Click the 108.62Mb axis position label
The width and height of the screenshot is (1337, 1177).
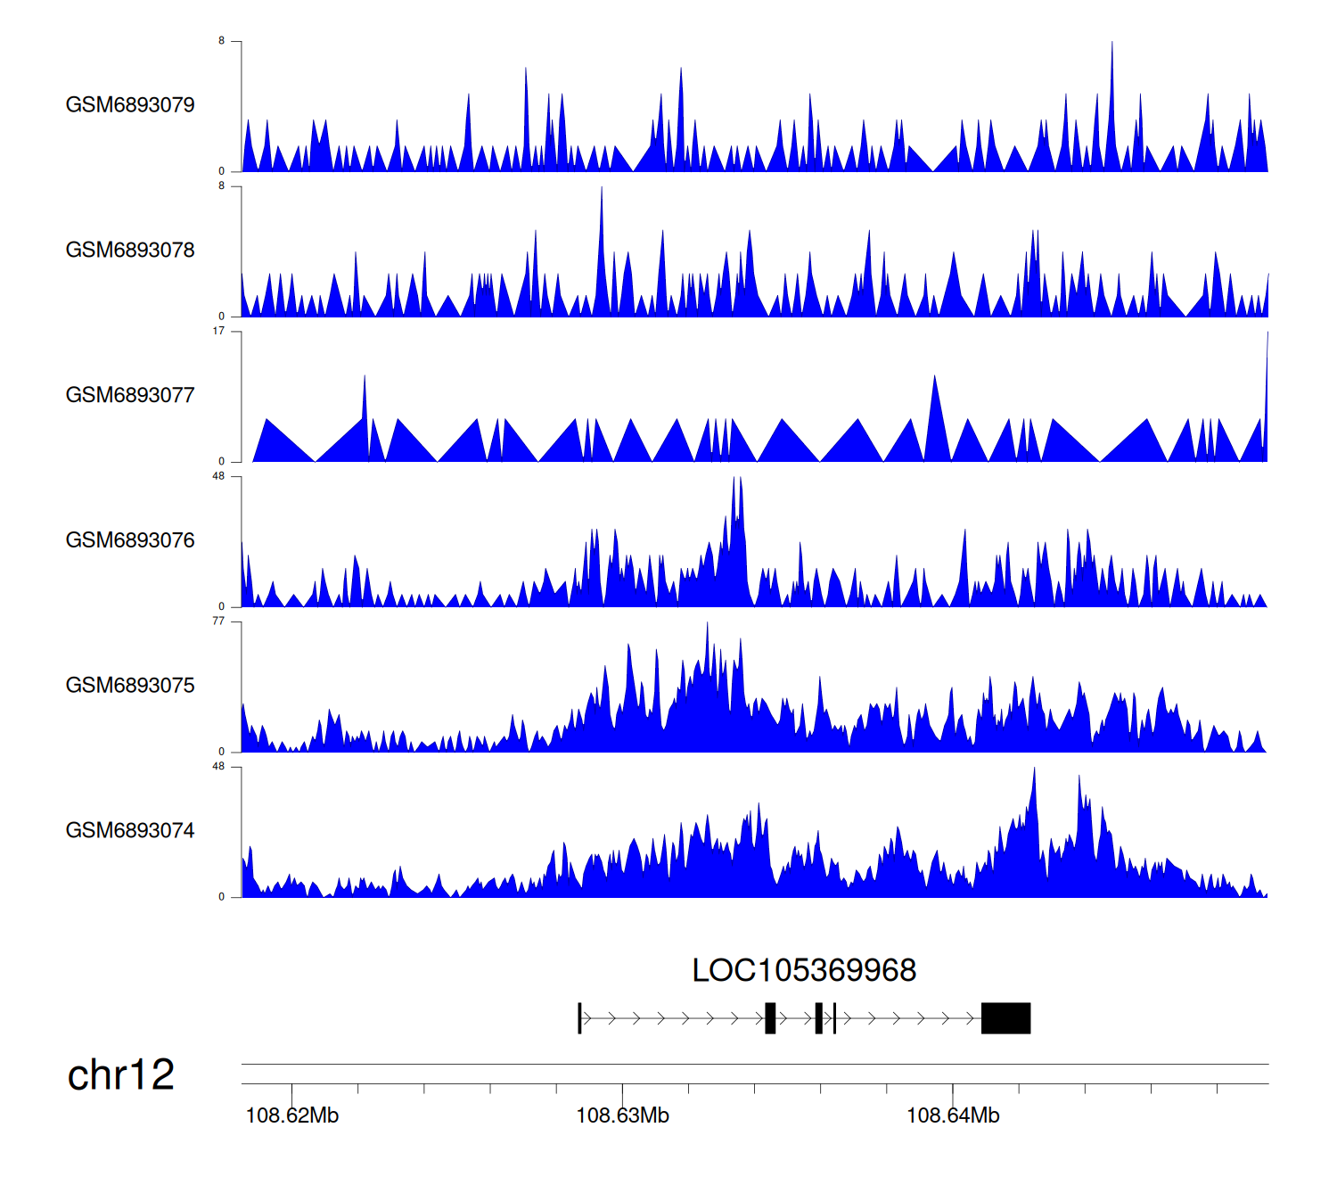pos(292,1115)
